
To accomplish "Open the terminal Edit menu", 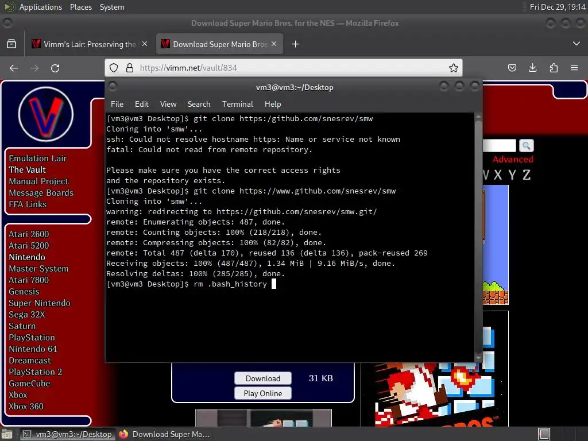I will [141, 105].
